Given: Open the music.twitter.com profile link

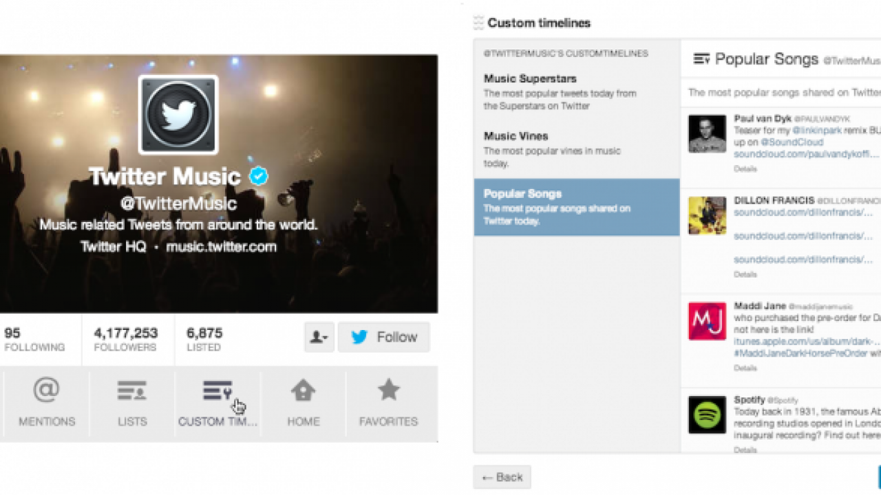Looking at the screenshot, I should 220,247.
